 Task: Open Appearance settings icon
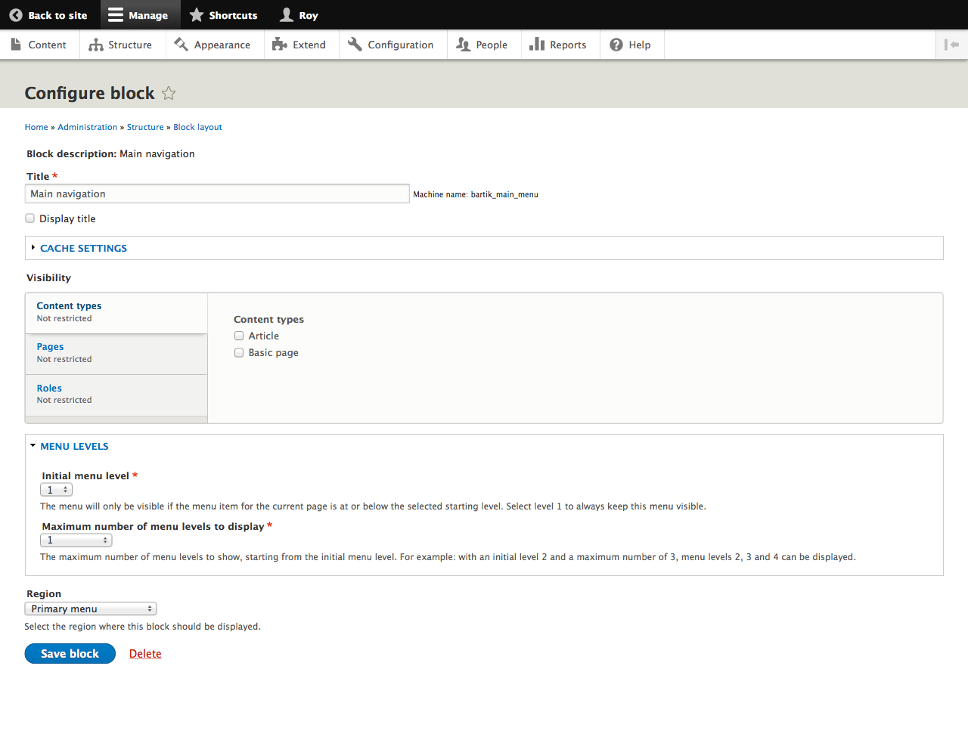[x=181, y=45]
